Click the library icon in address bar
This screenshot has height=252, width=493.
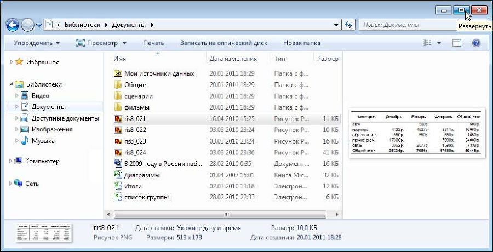[48, 25]
